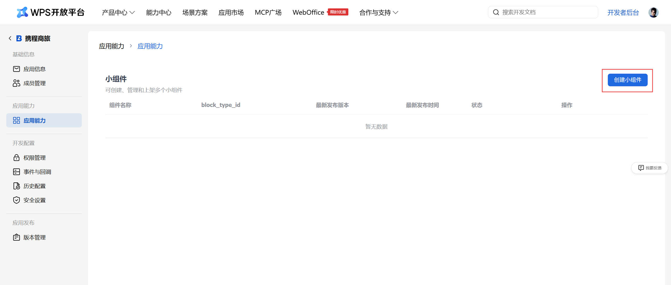Click the magnifier search icon
Viewport: 671px width, 285px height.
[x=496, y=12]
